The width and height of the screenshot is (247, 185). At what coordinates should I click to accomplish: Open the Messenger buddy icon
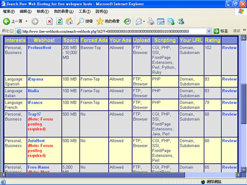[181, 21]
